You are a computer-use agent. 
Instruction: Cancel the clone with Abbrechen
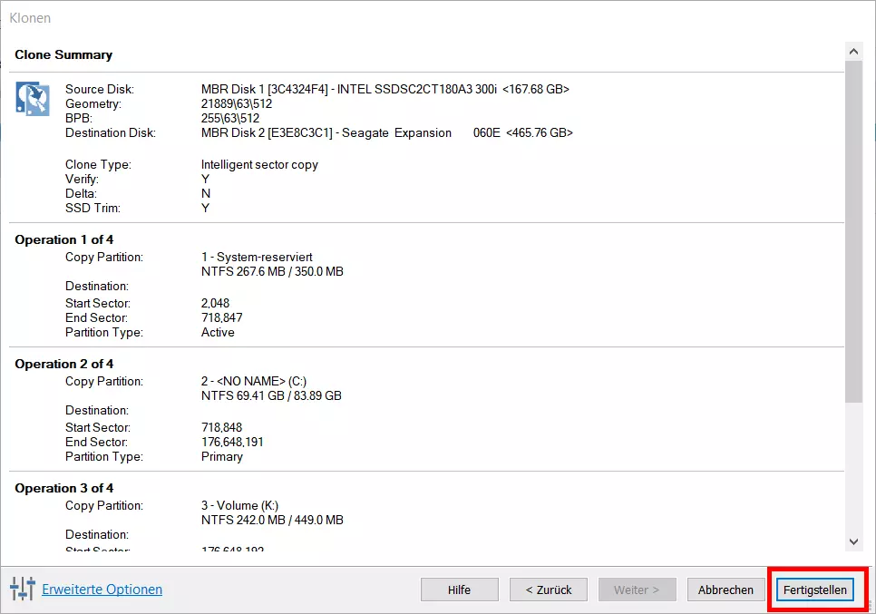pos(725,590)
